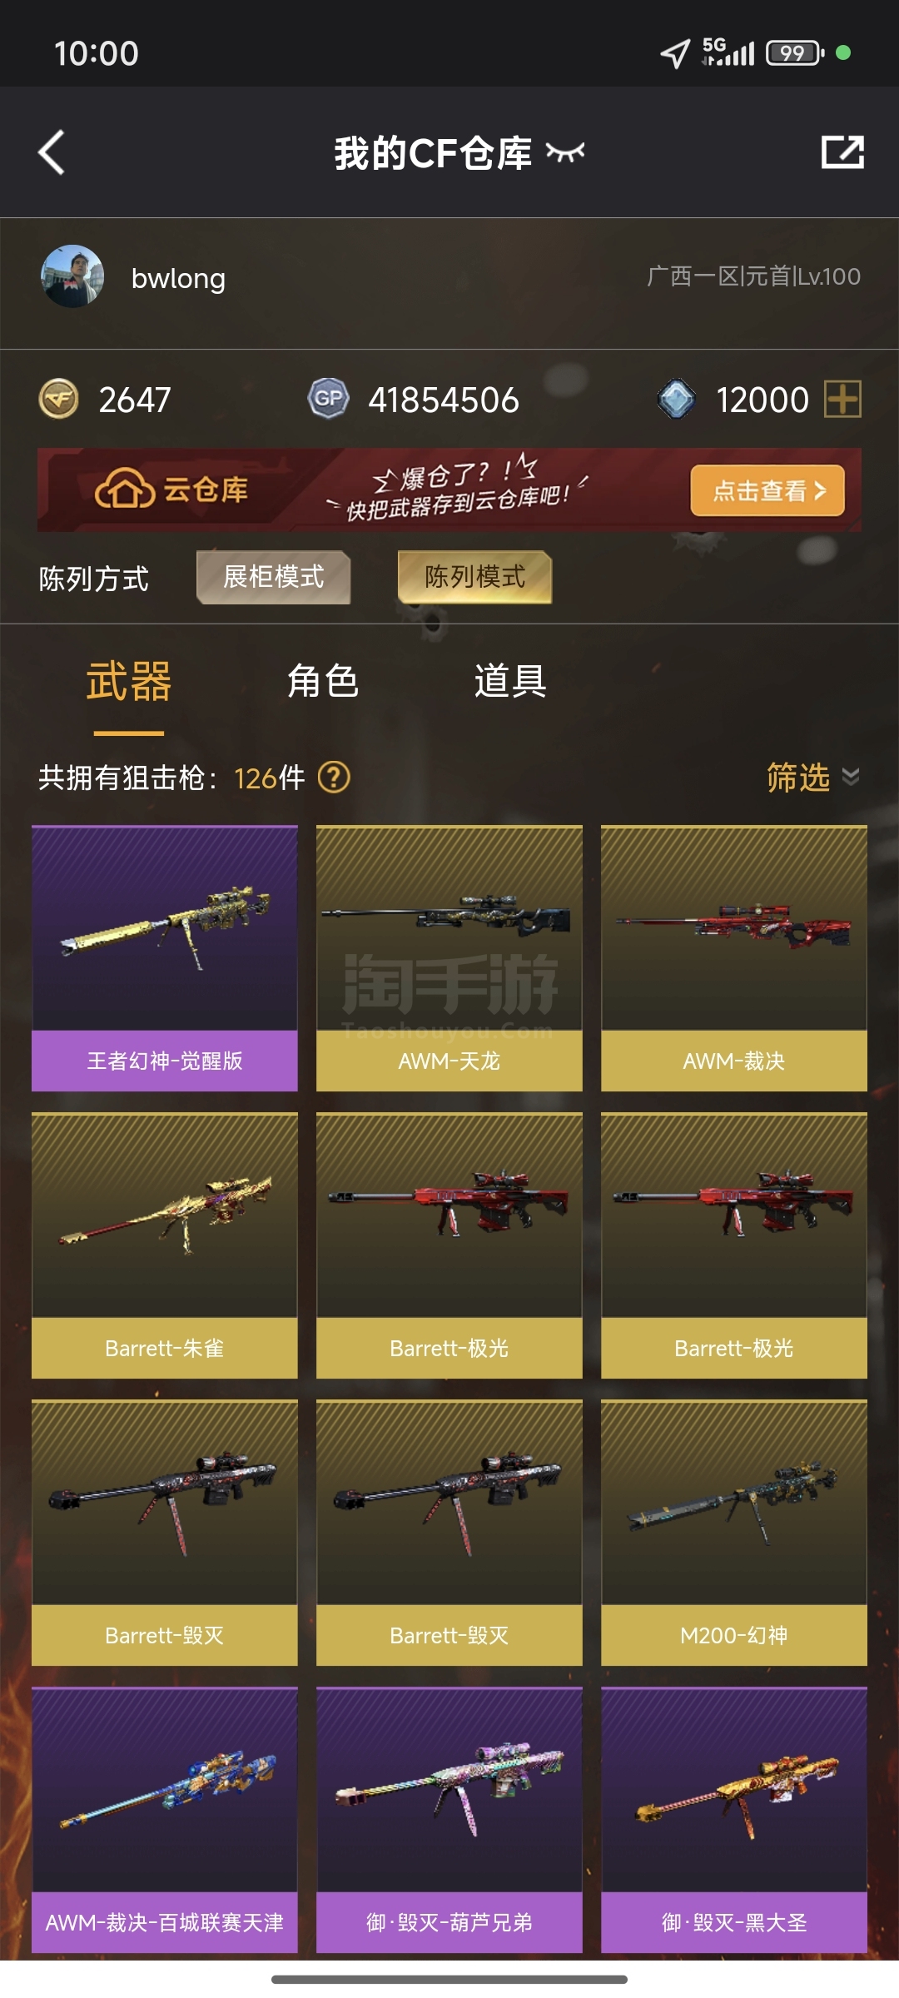Click the plus icon to add diamonds
This screenshot has width=899, height=1998.
pyautogui.click(x=842, y=400)
